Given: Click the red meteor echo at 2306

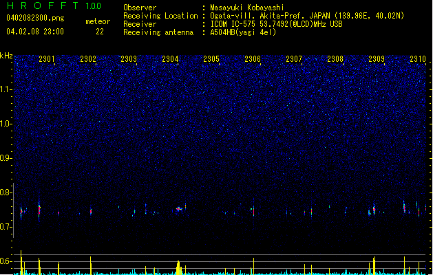Looking at the screenshot, I should click(253, 212).
